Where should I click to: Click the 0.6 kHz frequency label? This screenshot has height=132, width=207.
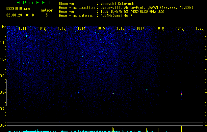coord(3,125)
